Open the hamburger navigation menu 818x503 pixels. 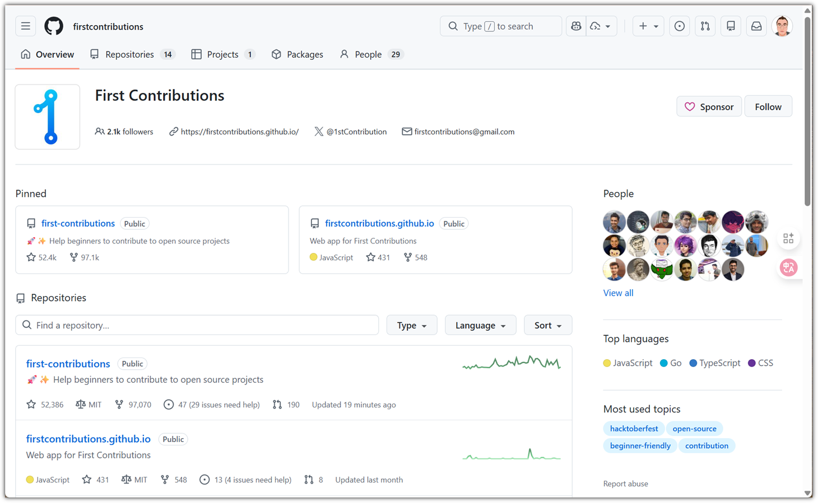tap(26, 26)
